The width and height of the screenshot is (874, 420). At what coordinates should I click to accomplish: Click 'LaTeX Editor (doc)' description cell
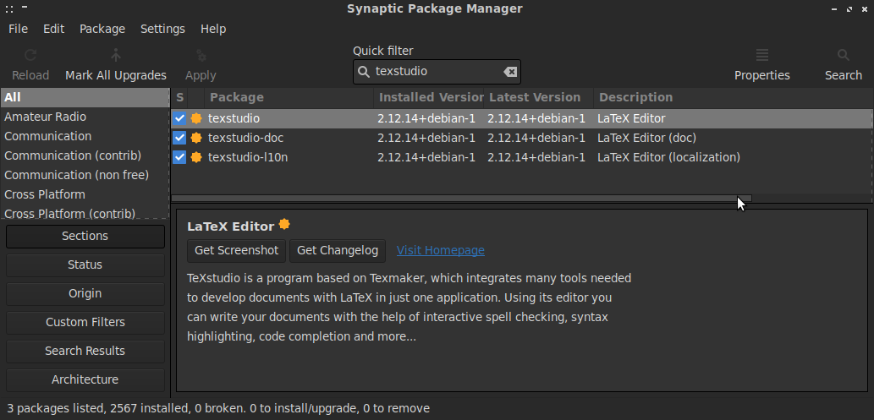pos(646,138)
